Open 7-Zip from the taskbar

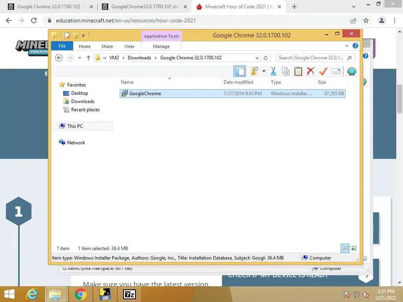pyautogui.click(x=129, y=294)
